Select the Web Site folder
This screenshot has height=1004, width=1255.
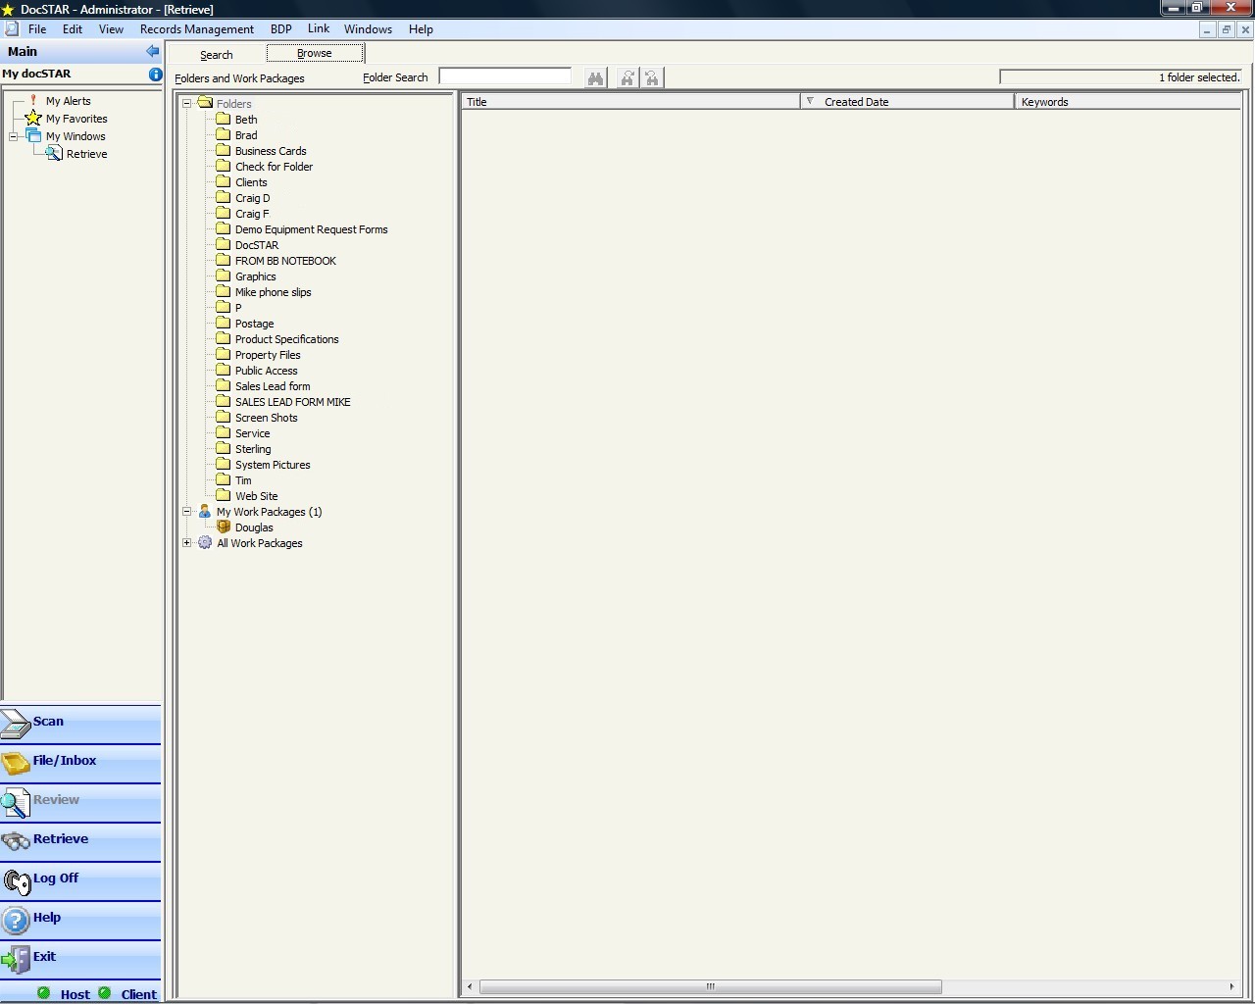pyautogui.click(x=256, y=496)
